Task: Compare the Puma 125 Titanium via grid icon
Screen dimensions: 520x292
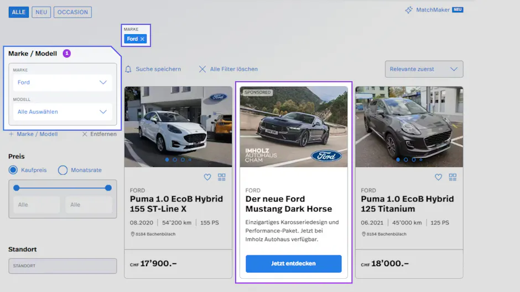Action: [453, 177]
